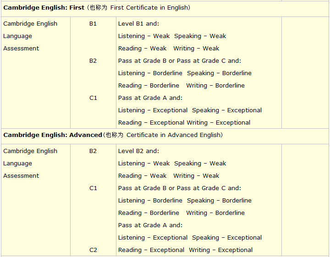This screenshot has height=257, width=330.
Task: Click B2 level in the First section
Action: pyautogui.click(x=93, y=60)
